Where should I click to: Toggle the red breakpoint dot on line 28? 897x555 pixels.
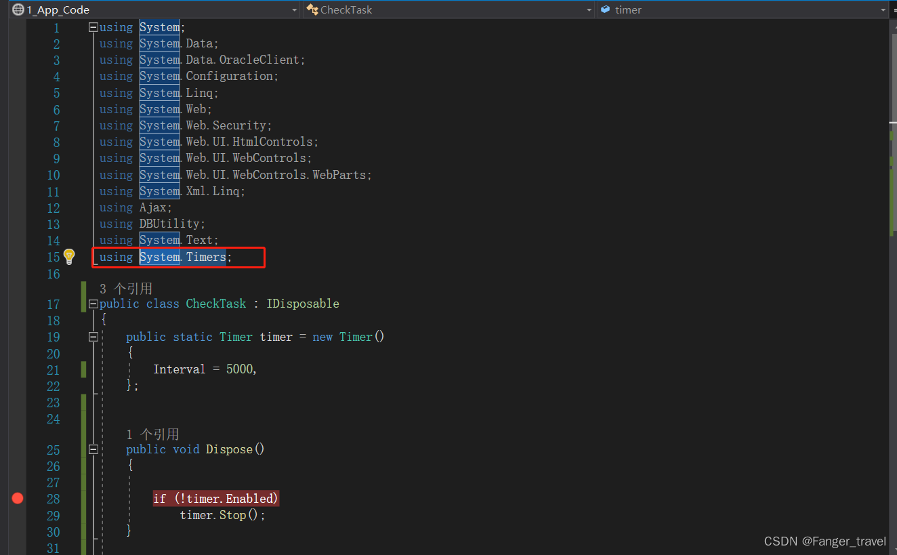click(18, 498)
